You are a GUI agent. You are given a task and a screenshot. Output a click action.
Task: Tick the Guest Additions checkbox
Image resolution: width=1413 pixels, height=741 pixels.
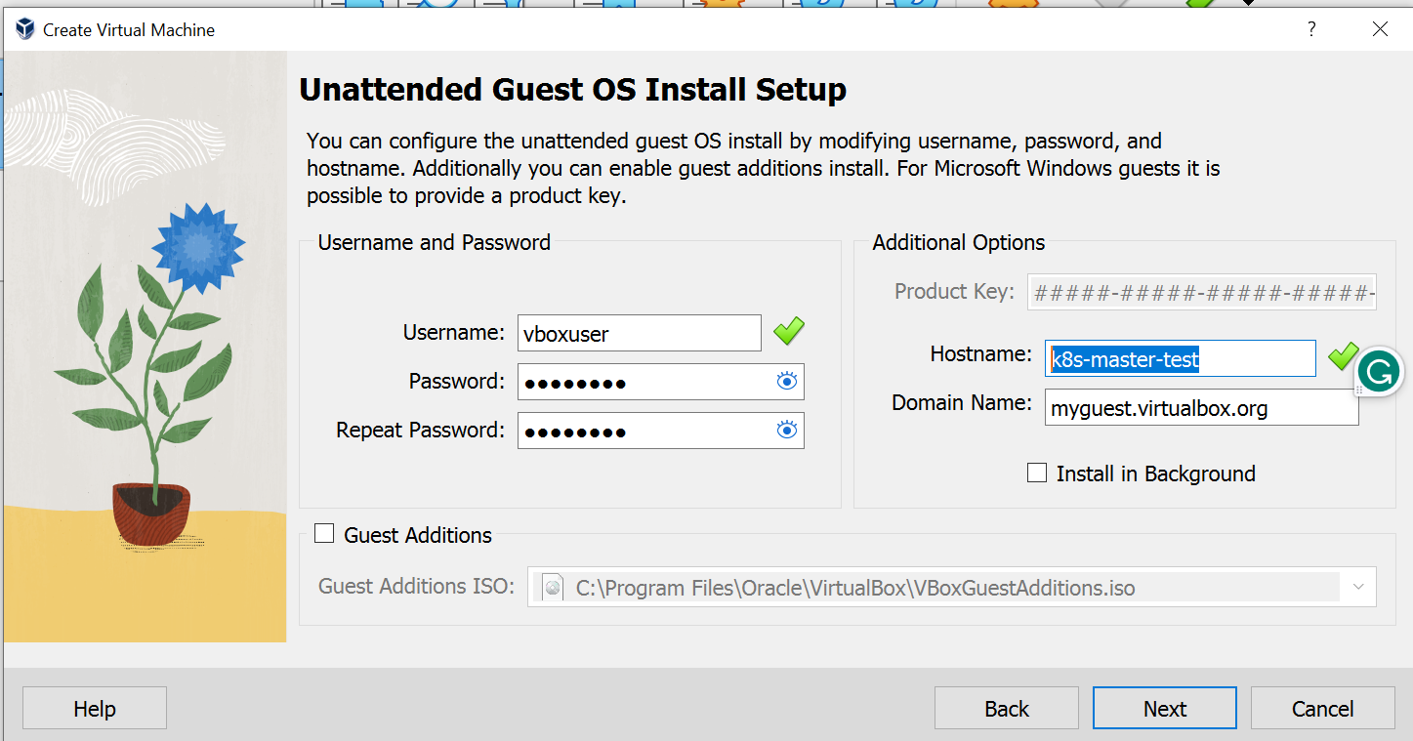(x=324, y=534)
